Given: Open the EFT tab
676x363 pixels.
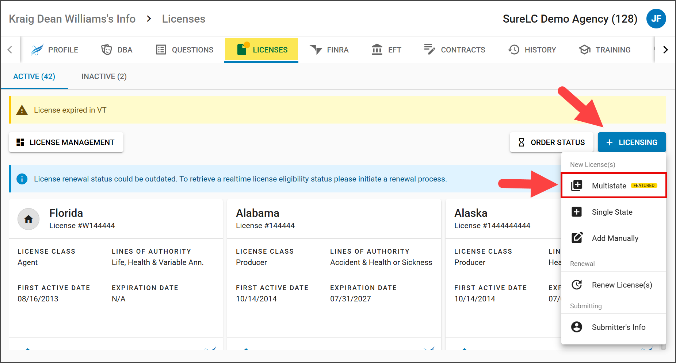Looking at the screenshot, I should (x=386, y=50).
